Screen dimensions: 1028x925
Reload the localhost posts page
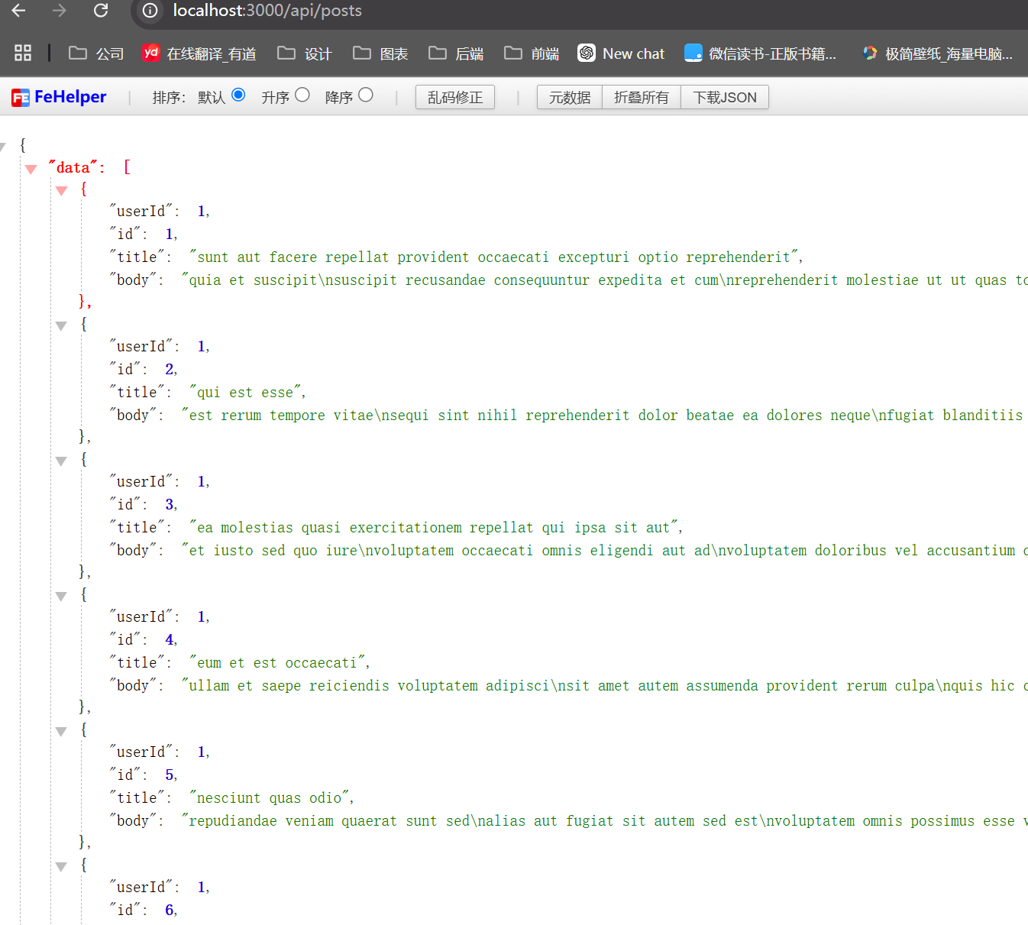[x=101, y=11]
